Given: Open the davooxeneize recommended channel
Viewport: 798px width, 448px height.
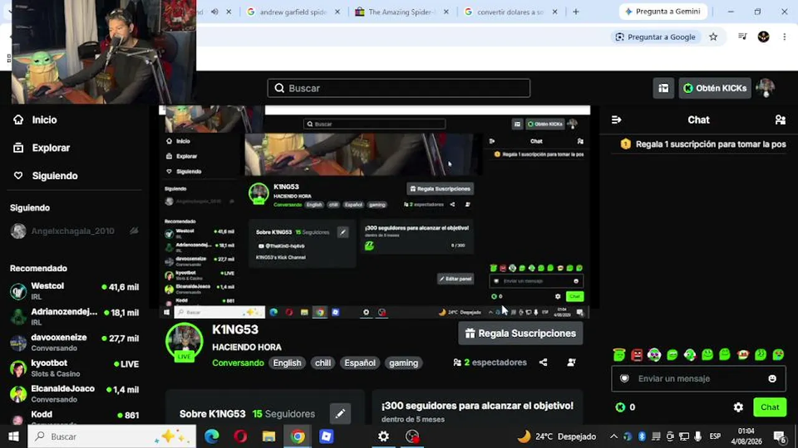Looking at the screenshot, I should (x=75, y=342).
